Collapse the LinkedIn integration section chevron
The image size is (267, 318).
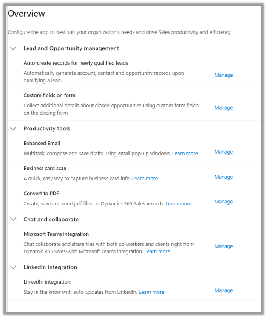(13, 267)
